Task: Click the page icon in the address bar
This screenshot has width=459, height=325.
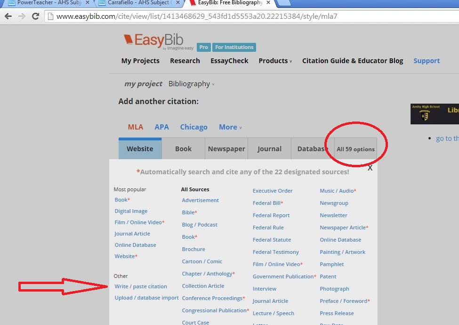Action: pyautogui.click(x=51, y=16)
